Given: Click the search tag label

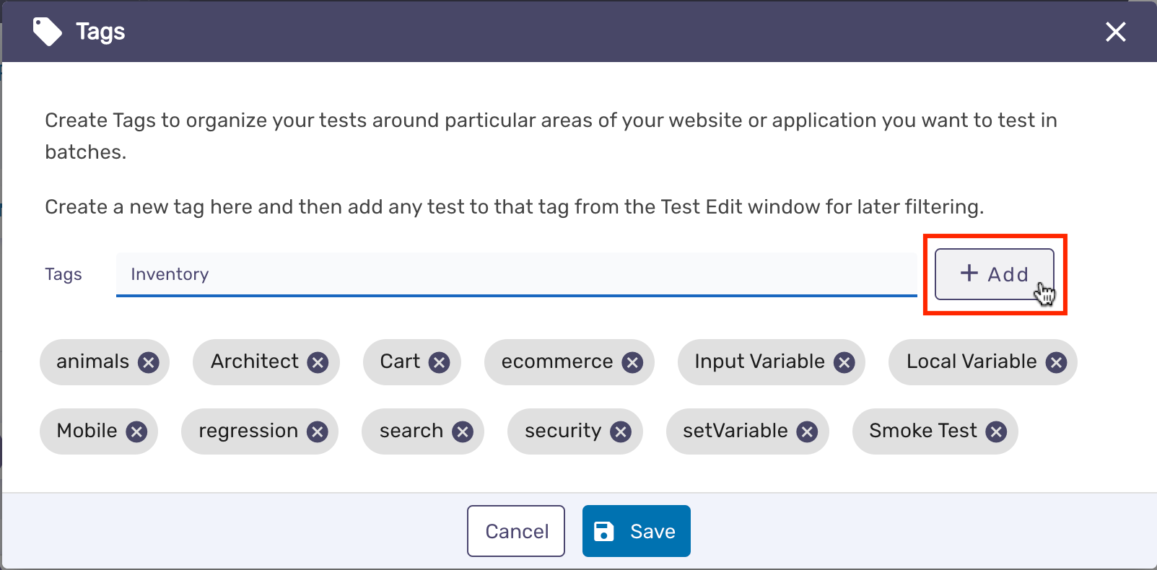Looking at the screenshot, I should (411, 431).
